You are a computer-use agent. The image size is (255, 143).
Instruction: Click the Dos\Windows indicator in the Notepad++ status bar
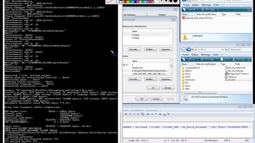pyautogui.click(x=211, y=140)
